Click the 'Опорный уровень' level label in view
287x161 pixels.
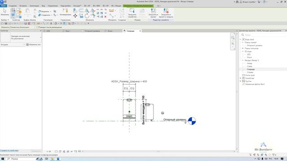pyautogui.click(x=175, y=119)
